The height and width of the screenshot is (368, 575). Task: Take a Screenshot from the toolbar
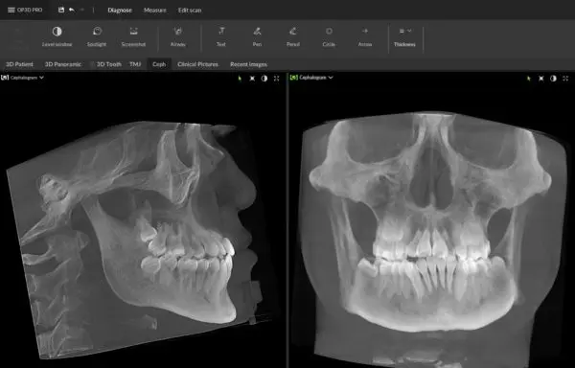(133, 36)
